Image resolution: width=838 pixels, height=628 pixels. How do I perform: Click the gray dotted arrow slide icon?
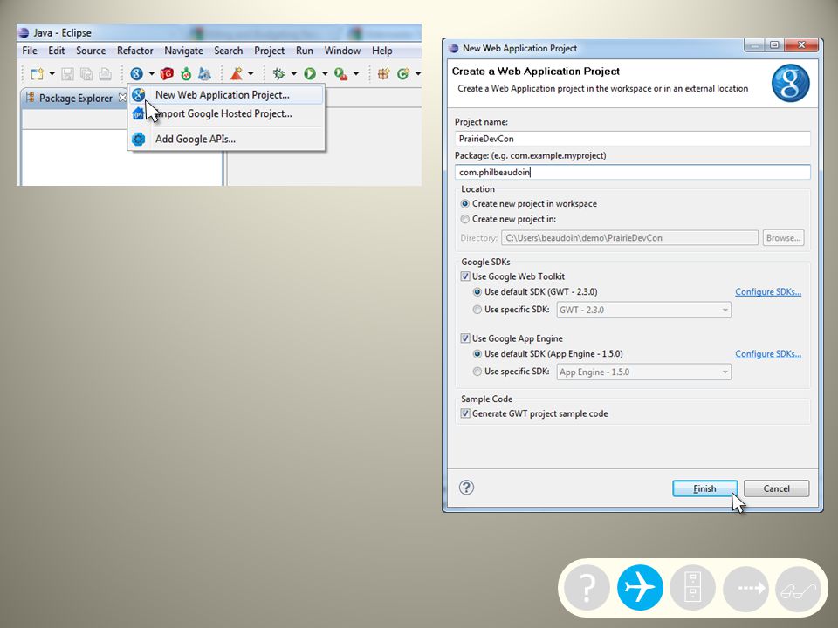pos(745,587)
